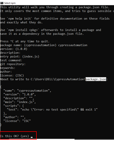The height and width of the screenshot is (141, 114).
Task: Click the "Press ^C at any time to quit" text
Action: (25, 41)
